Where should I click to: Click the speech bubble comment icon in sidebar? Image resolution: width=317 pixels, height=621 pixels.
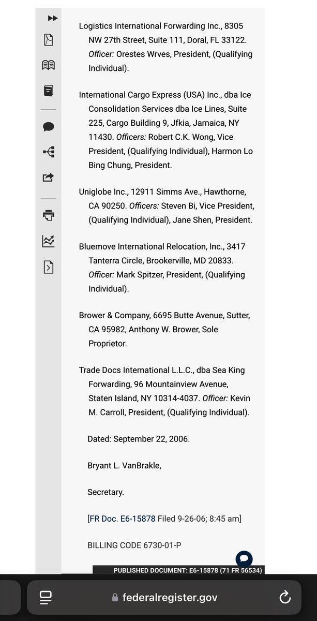(x=49, y=127)
